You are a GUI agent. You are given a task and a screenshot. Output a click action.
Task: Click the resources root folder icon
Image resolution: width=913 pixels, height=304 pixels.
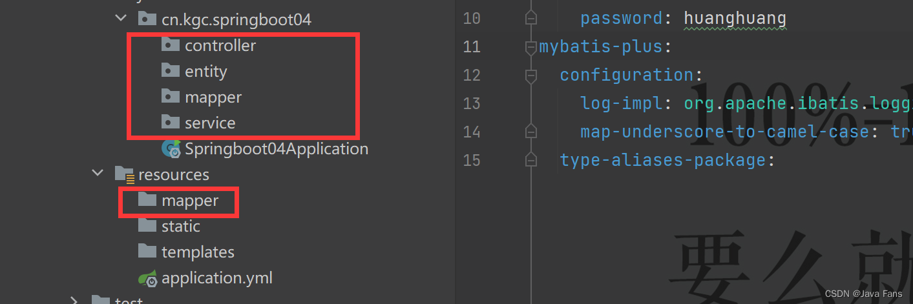pyautogui.click(x=124, y=175)
